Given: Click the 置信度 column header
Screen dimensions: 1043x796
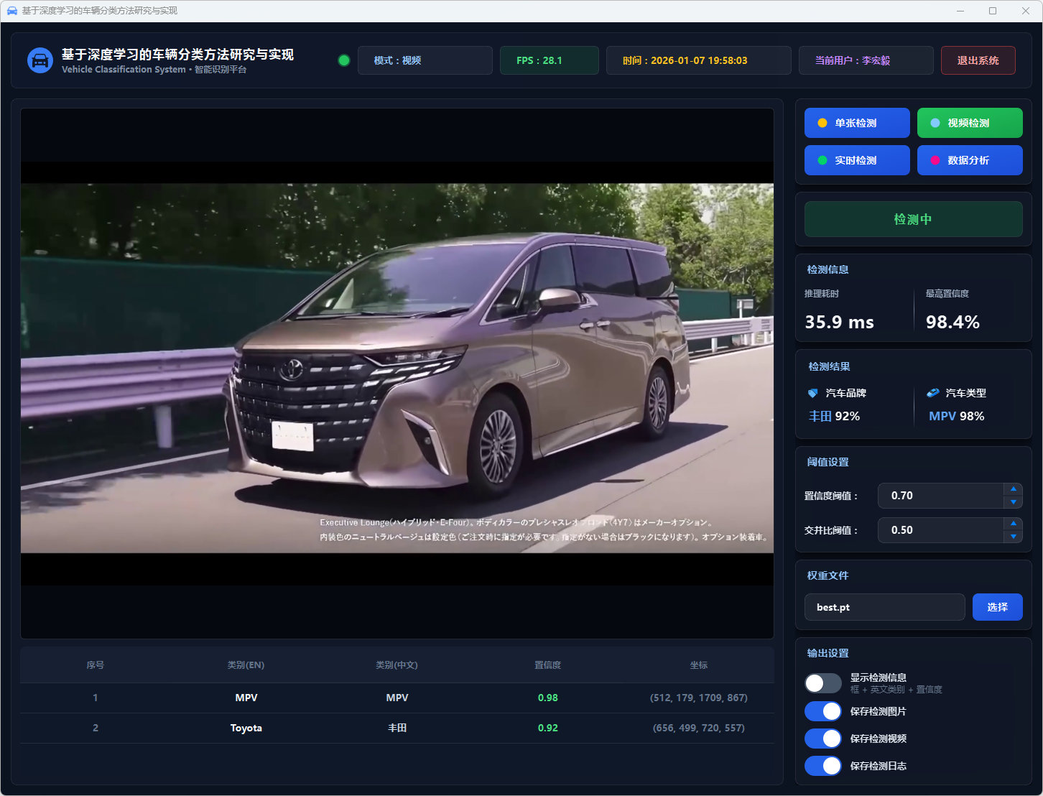Looking at the screenshot, I should (548, 665).
